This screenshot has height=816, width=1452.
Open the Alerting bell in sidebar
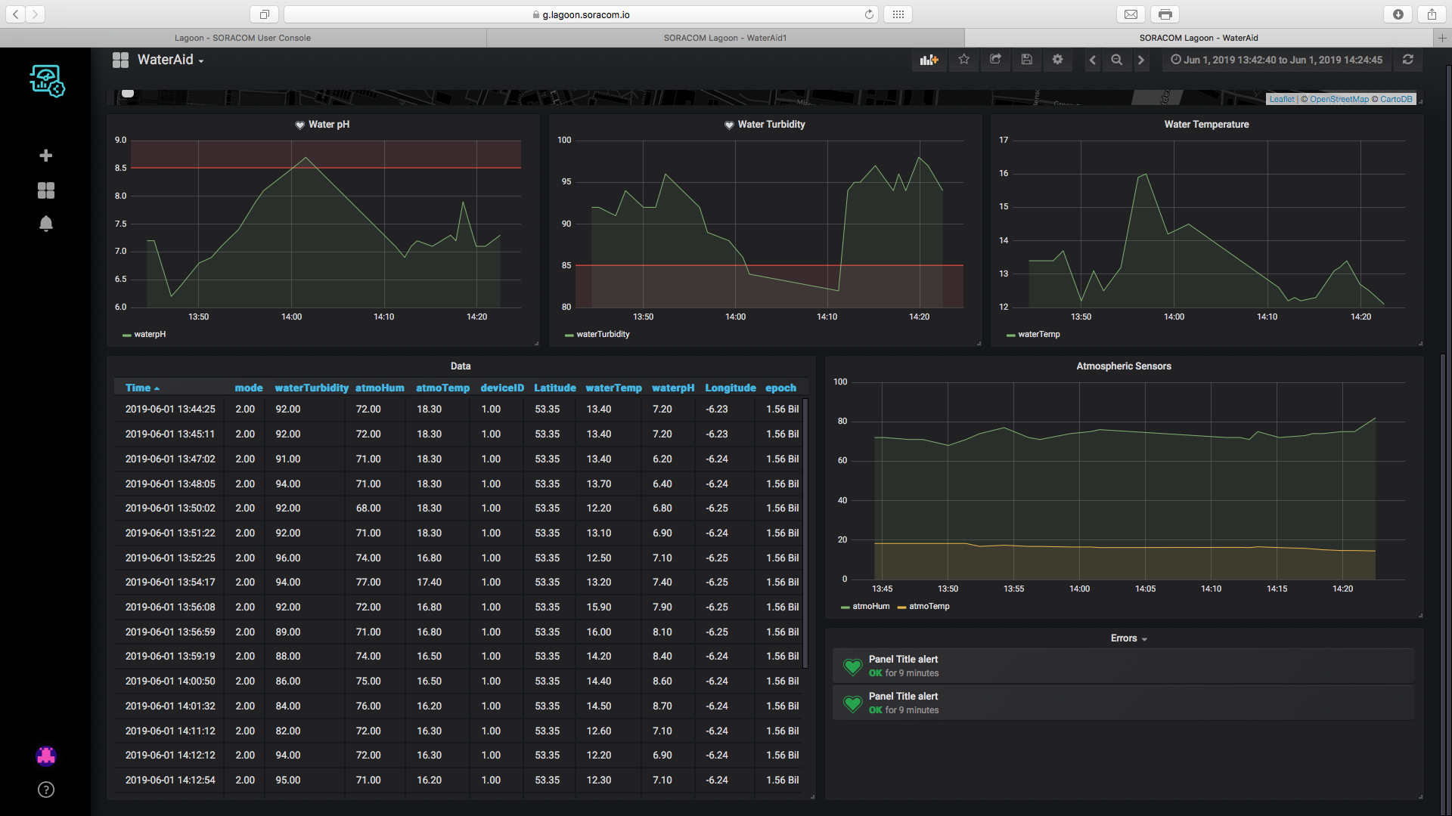click(x=46, y=224)
